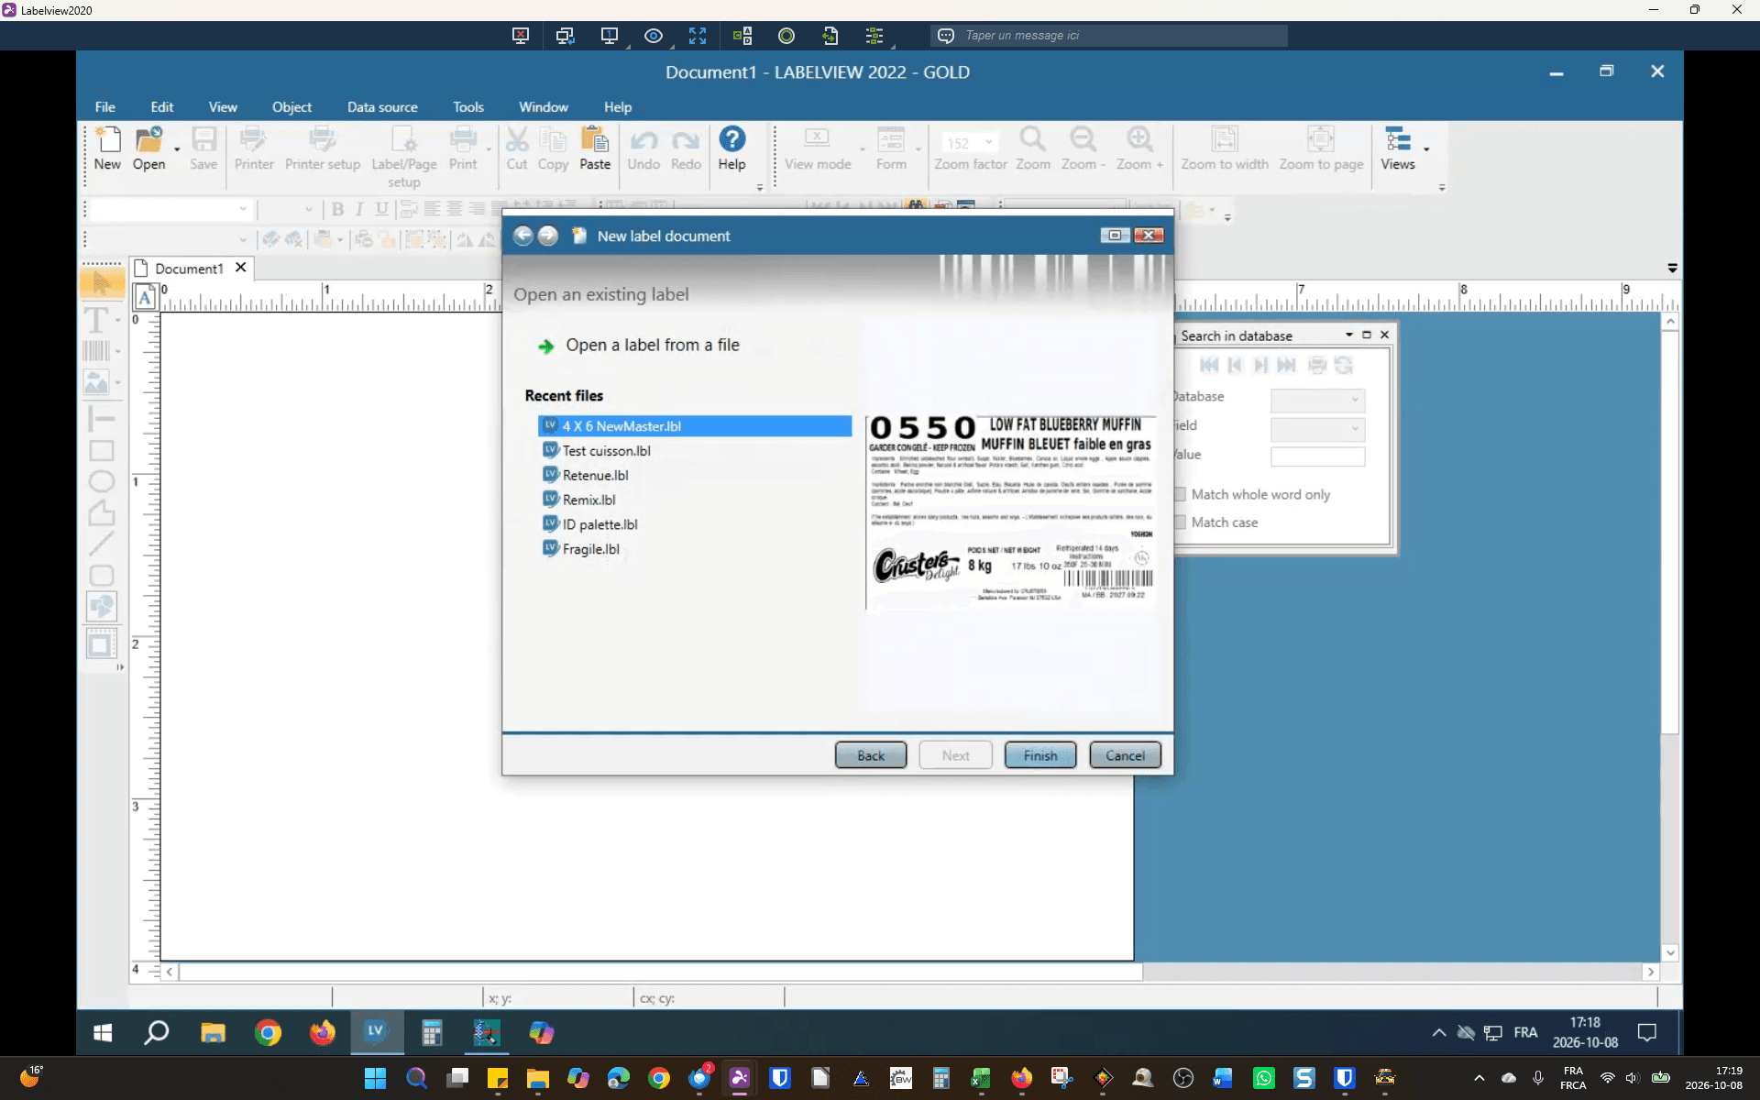Click the Value input field in search panel
1760x1100 pixels.
pos(1317,456)
